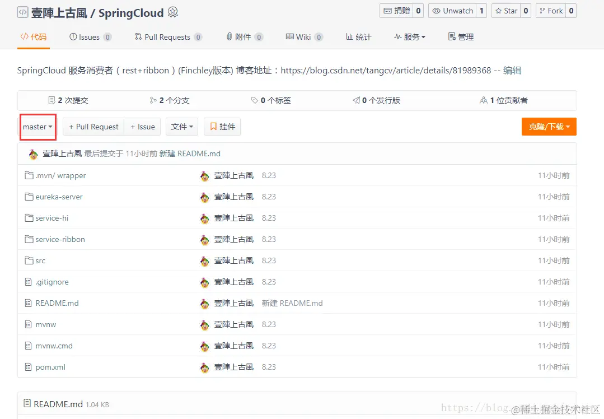
Task: Open the service-ribbon folder
Action: (x=60, y=239)
